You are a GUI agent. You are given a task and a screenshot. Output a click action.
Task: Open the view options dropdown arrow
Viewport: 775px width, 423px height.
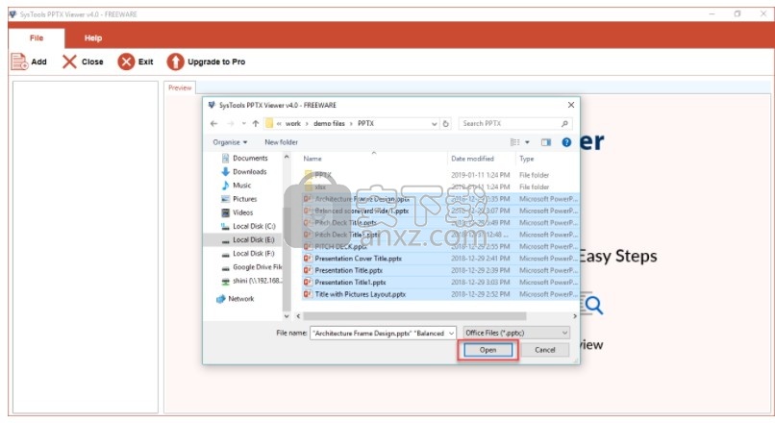pyautogui.click(x=527, y=142)
